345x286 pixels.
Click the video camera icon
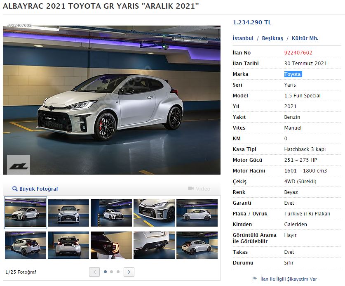(x=190, y=189)
